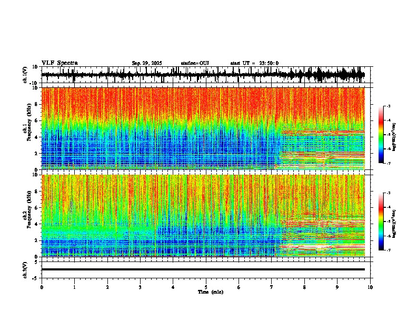
Task: Click the ch.1 color bar log(PSD) units label
Action: [x=394, y=137]
